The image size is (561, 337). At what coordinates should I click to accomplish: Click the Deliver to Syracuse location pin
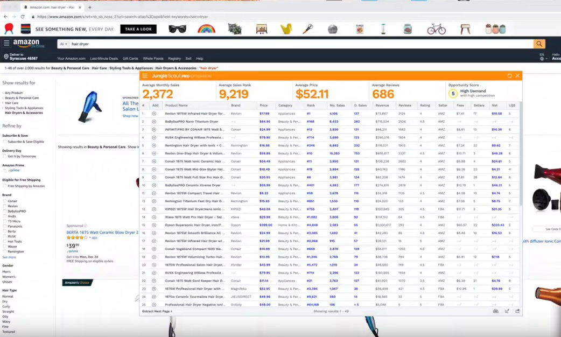[6, 57]
